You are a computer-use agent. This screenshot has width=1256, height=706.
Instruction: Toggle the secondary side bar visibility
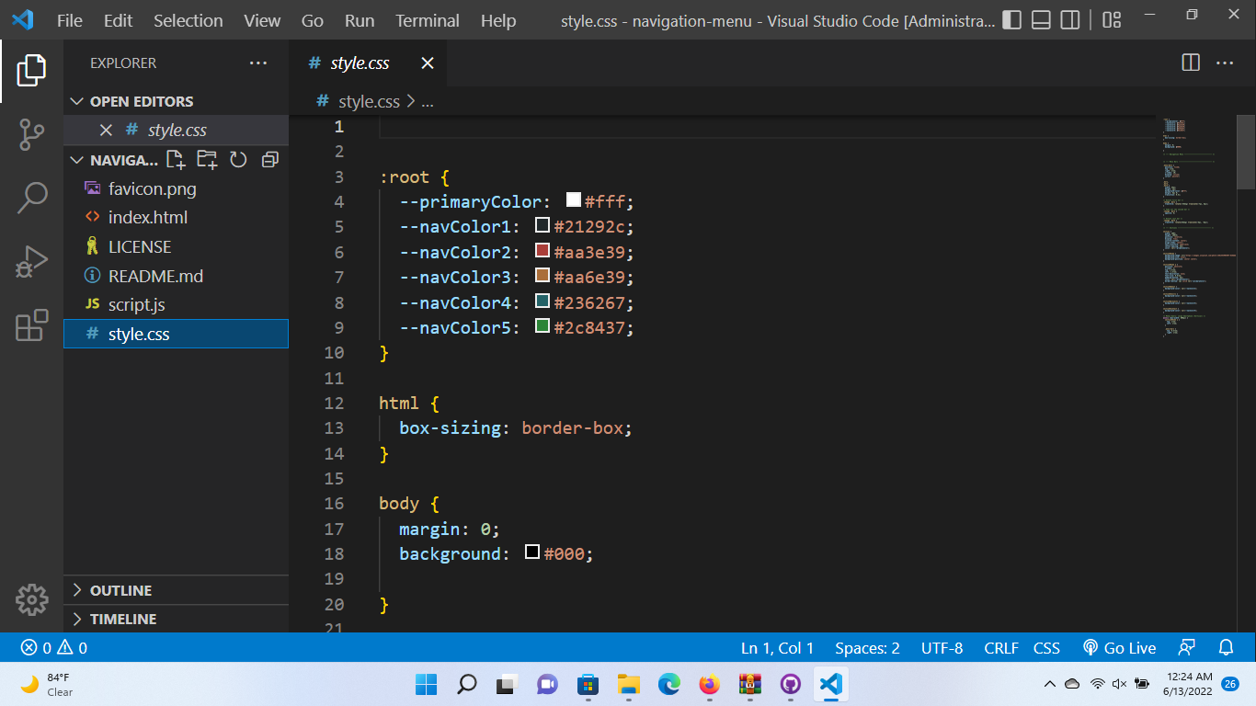pos(1069,20)
